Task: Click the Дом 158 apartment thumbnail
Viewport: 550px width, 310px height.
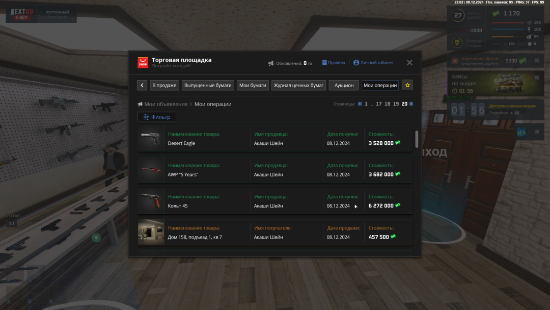Action: 151,232
